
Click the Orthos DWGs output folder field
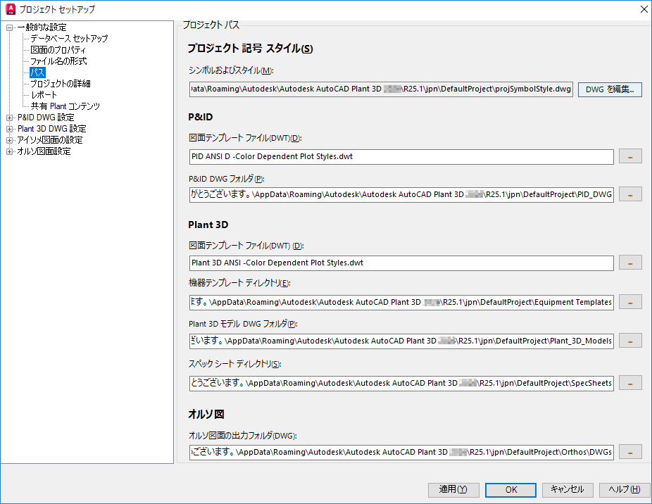401,452
